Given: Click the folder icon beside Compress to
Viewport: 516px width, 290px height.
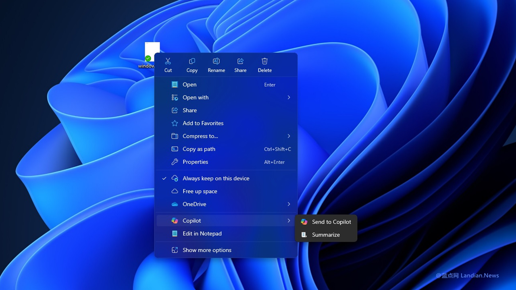Looking at the screenshot, I should (175, 136).
